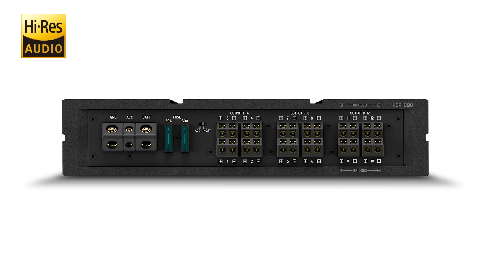Click the Hi-Res Audio logo badge
Viewport: 489px width, 275px height.
click(x=43, y=37)
